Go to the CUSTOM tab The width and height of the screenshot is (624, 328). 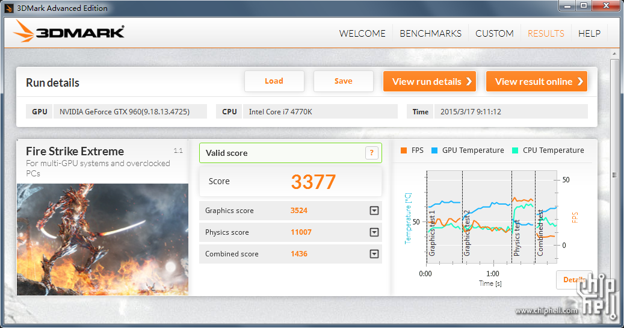494,34
